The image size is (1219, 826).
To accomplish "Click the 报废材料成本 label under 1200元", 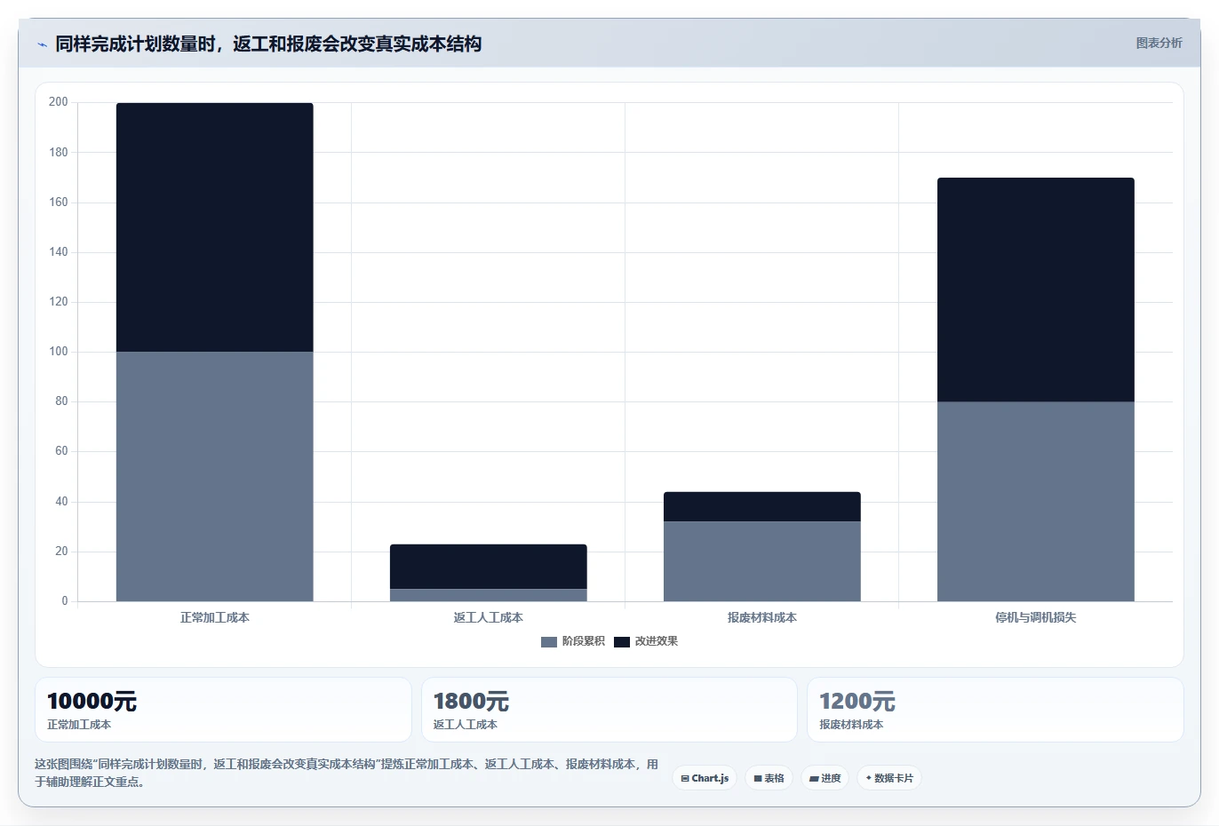I will [x=851, y=725].
